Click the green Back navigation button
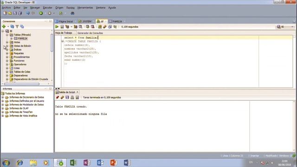The height and width of the screenshot is (167, 297). 41,13
